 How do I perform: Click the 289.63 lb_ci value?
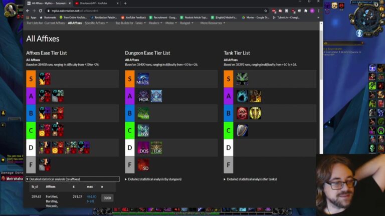point(36,196)
